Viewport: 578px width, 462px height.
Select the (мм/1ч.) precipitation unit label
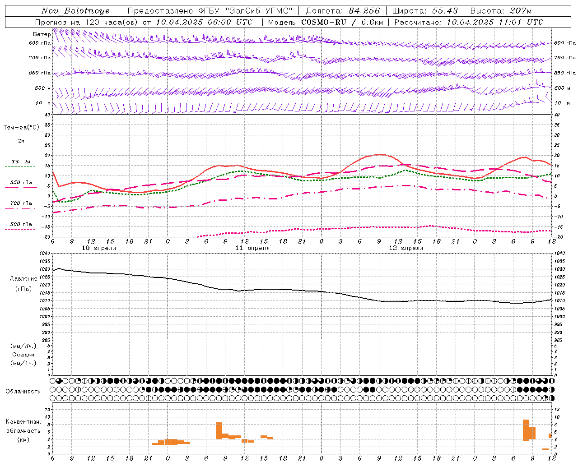[x=23, y=363]
